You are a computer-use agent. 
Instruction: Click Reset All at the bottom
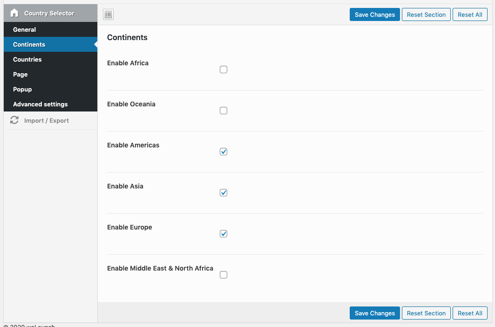pyautogui.click(x=470, y=313)
